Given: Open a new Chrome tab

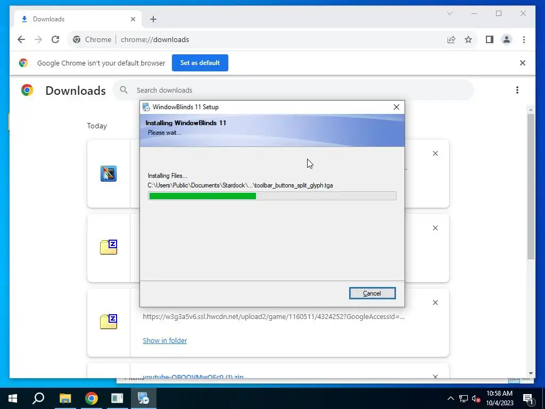Looking at the screenshot, I should click(153, 19).
